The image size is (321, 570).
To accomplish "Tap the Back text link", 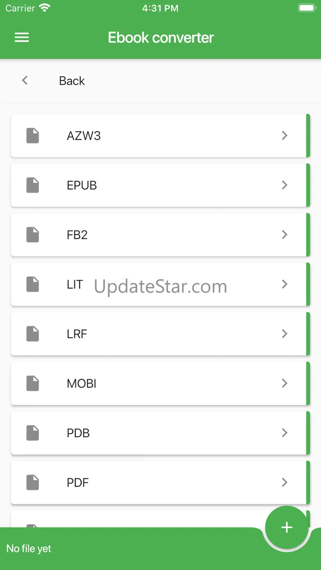I will [x=72, y=81].
